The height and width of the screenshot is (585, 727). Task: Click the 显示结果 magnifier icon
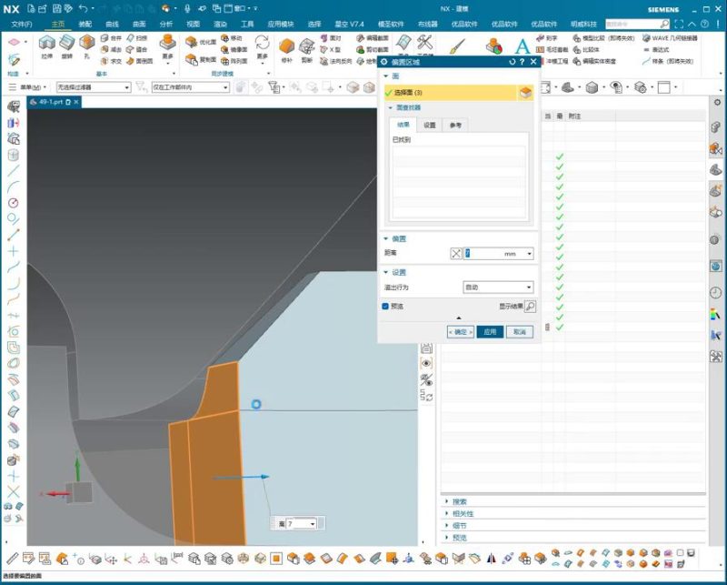point(530,307)
